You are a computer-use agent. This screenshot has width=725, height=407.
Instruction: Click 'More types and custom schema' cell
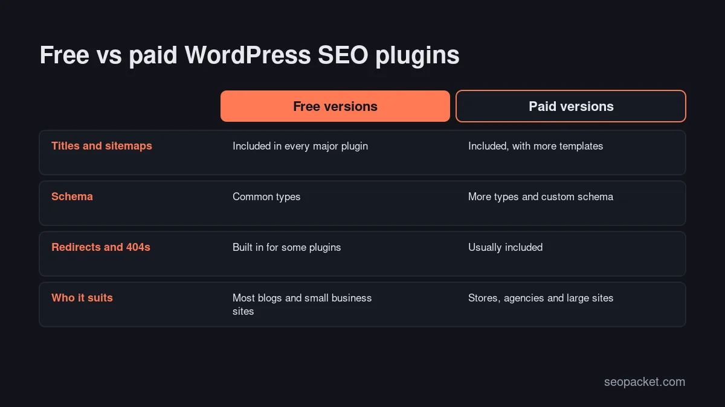click(541, 197)
